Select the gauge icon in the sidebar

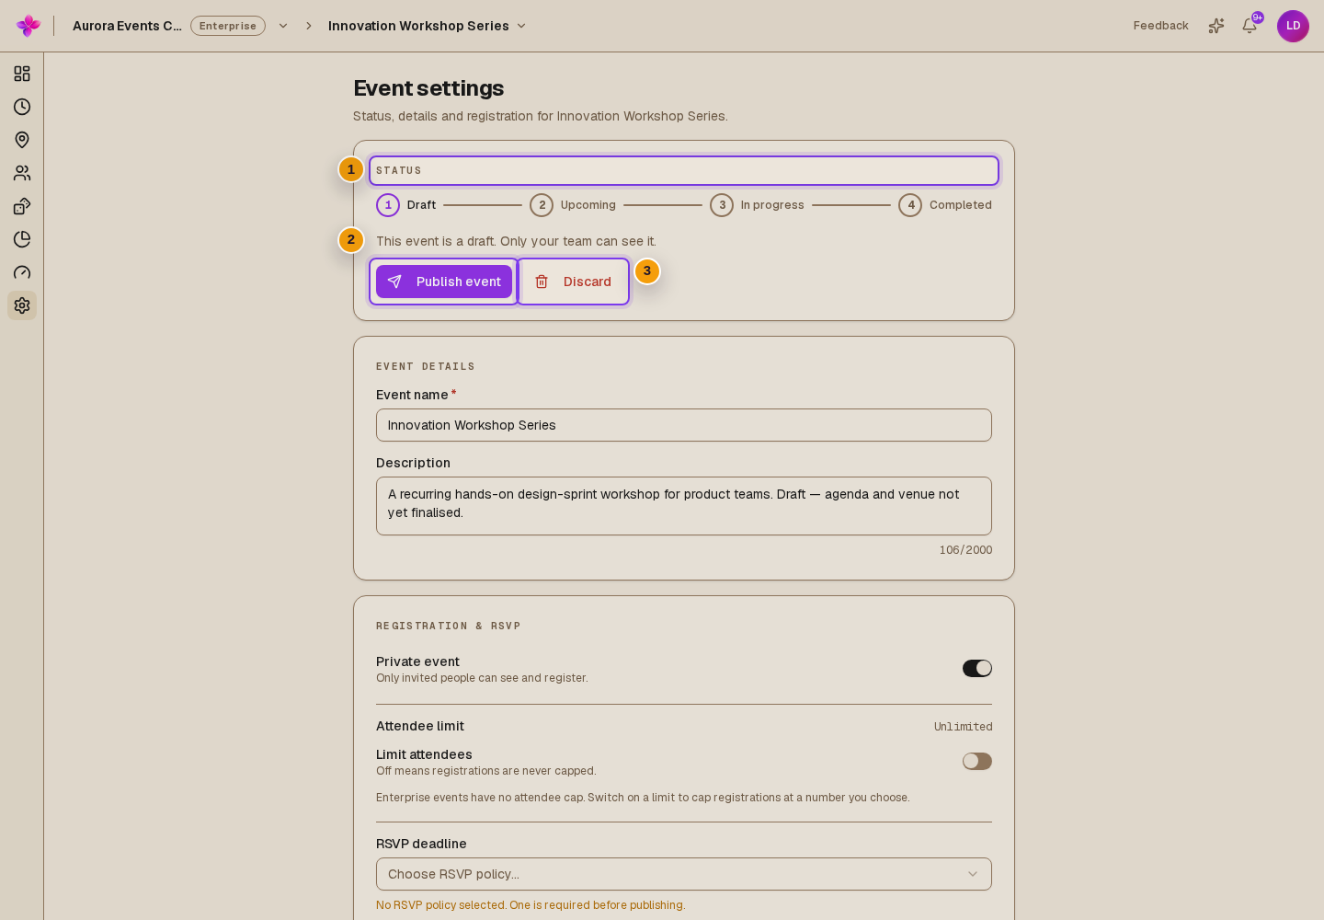22,272
